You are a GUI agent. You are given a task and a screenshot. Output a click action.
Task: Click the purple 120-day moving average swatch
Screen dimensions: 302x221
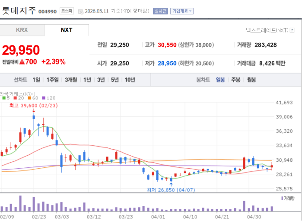pos(44,98)
